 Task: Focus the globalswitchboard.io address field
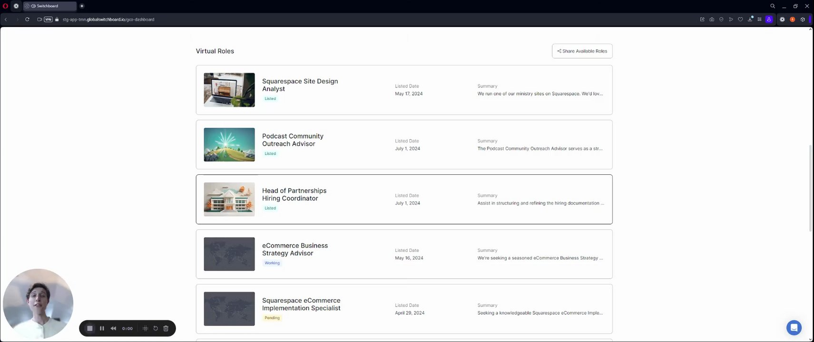click(108, 19)
